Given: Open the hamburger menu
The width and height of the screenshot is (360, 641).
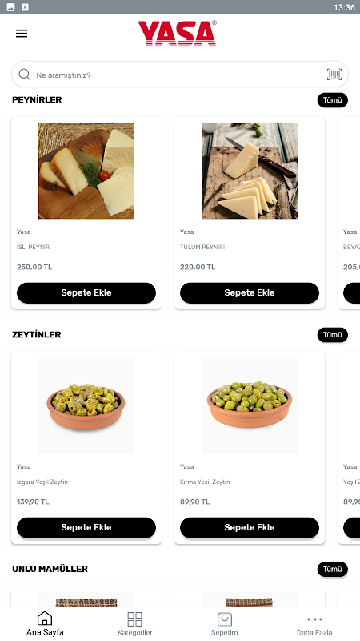Looking at the screenshot, I should 22,34.
